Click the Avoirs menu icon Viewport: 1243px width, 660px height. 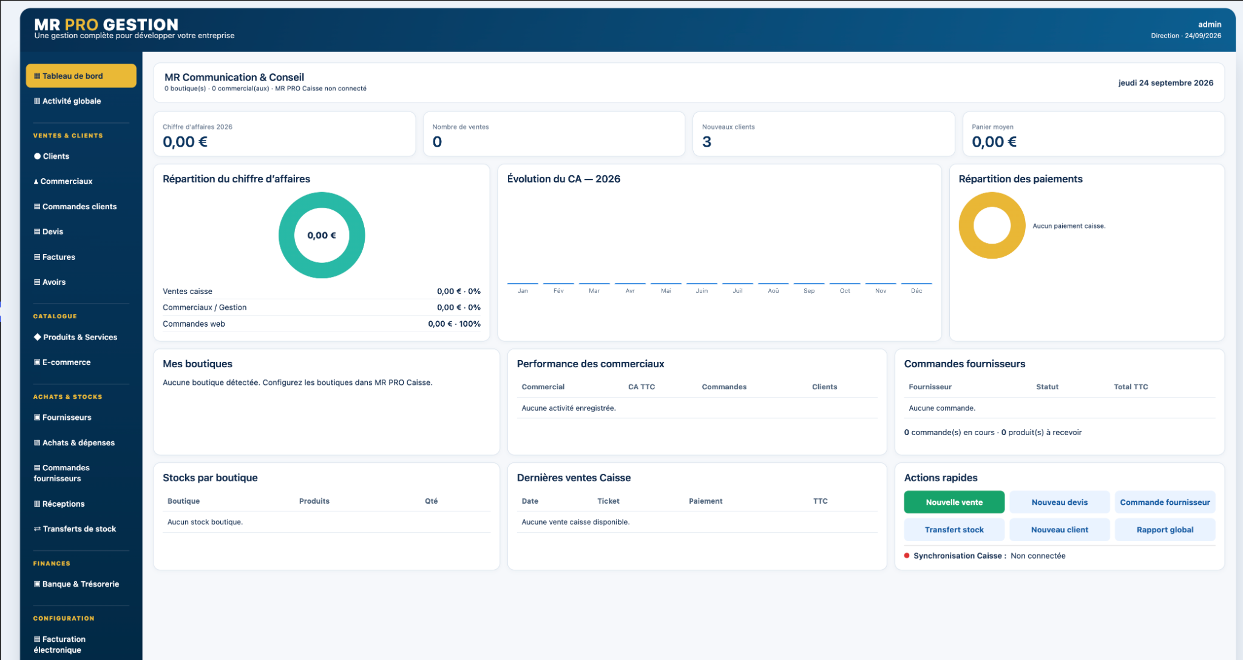[37, 282]
